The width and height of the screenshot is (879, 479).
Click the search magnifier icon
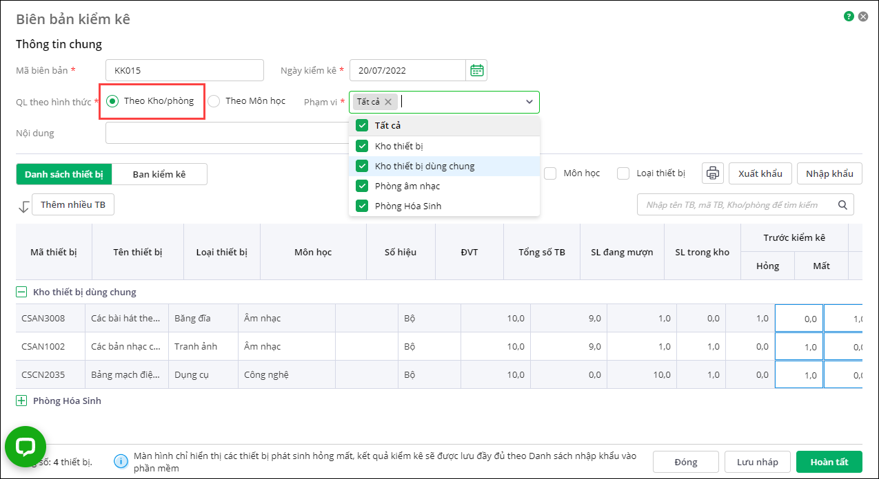(x=842, y=204)
